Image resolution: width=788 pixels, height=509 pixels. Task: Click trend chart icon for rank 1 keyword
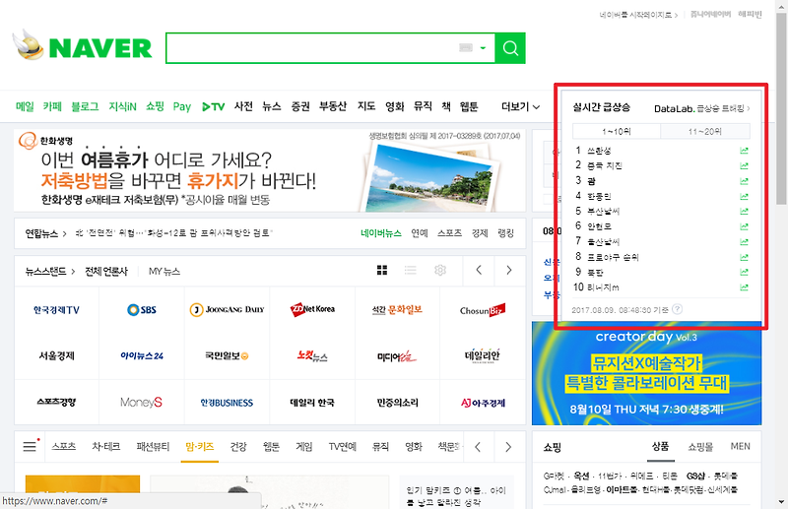tap(744, 151)
